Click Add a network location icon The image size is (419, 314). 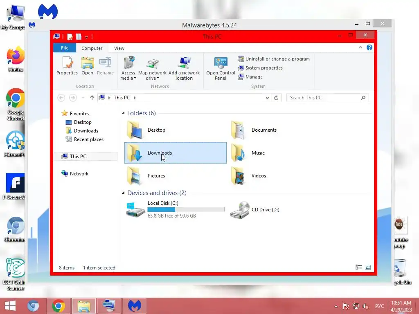[x=184, y=63]
